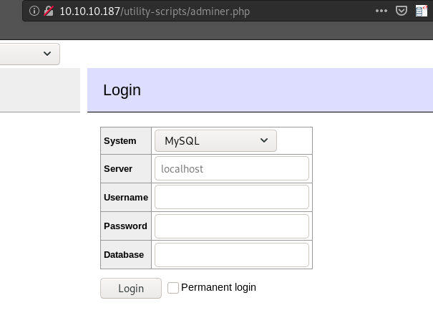This screenshot has width=433, height=328.
Task: Click the insecure connection padlock icon
Action: point(48,11)
